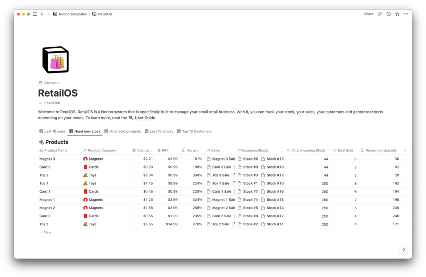Switch to Last 10 sales tab

(53, 132)
